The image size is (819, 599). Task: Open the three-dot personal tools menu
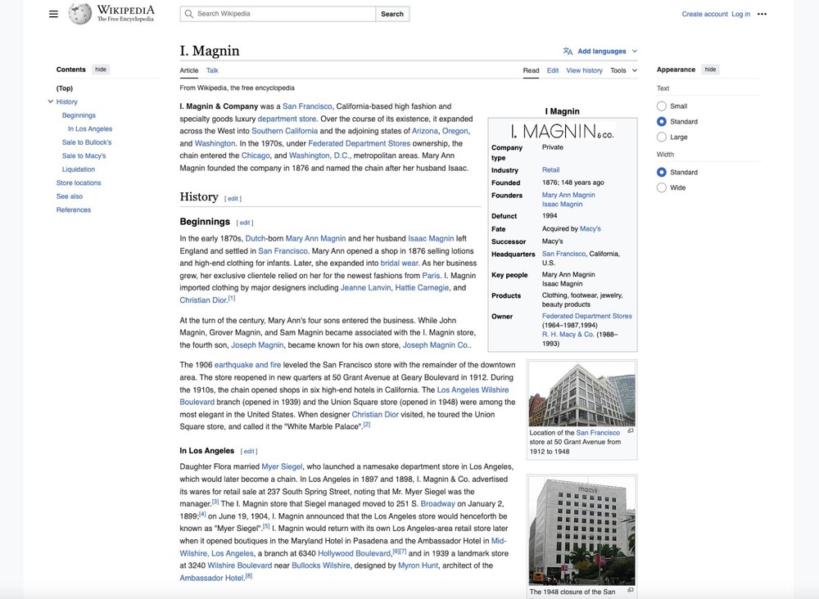[x=762, y=14]
